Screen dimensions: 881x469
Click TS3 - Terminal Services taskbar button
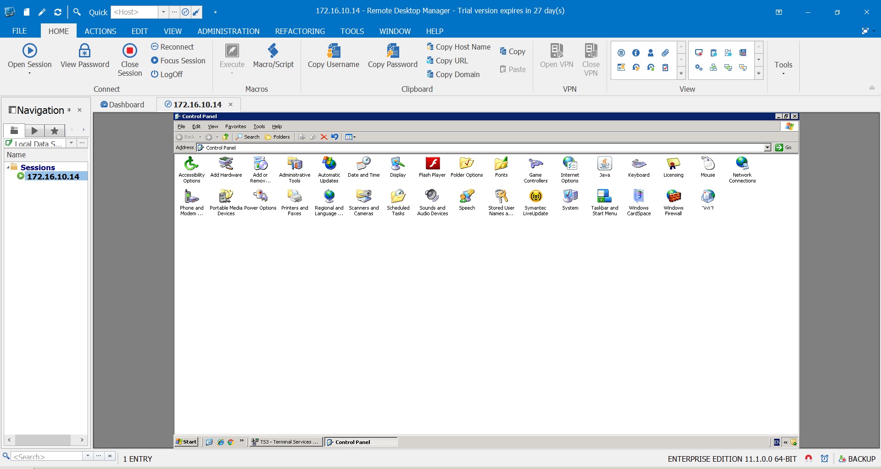tap(285, 442)
